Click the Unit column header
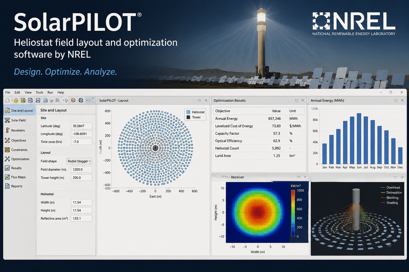The image size is (409, 272). pyautogui.click(x=293, y=111)
